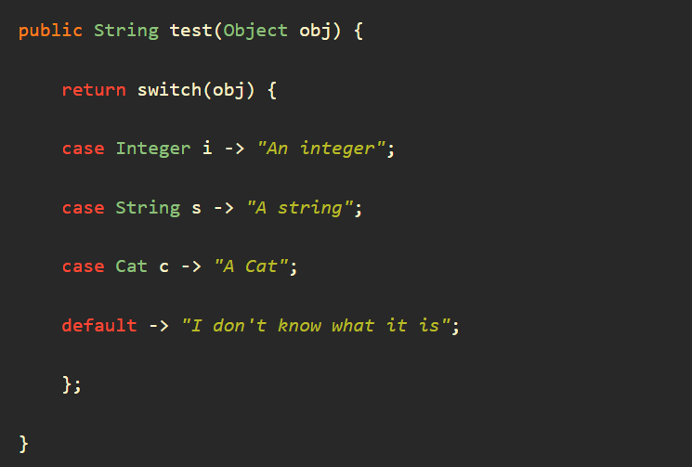Click the "A string" string literal

(300, 208)
